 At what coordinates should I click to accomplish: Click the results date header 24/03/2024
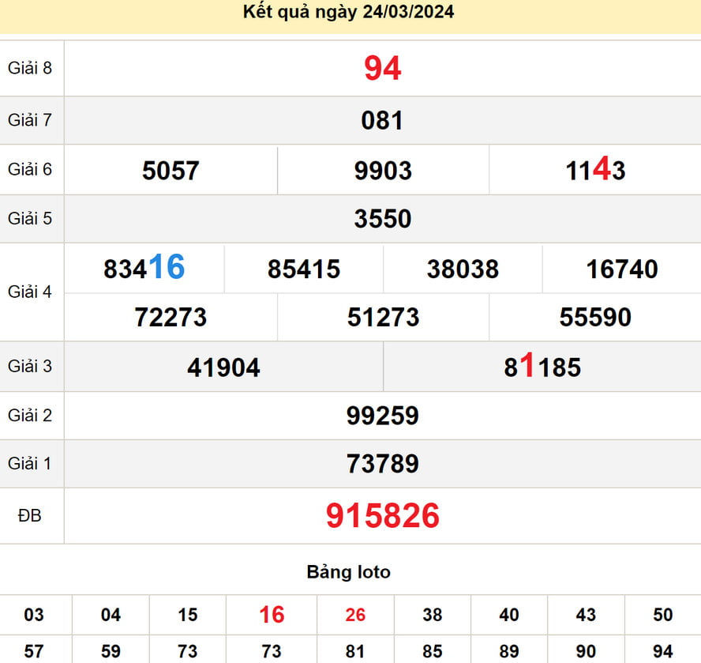point(348,13)
